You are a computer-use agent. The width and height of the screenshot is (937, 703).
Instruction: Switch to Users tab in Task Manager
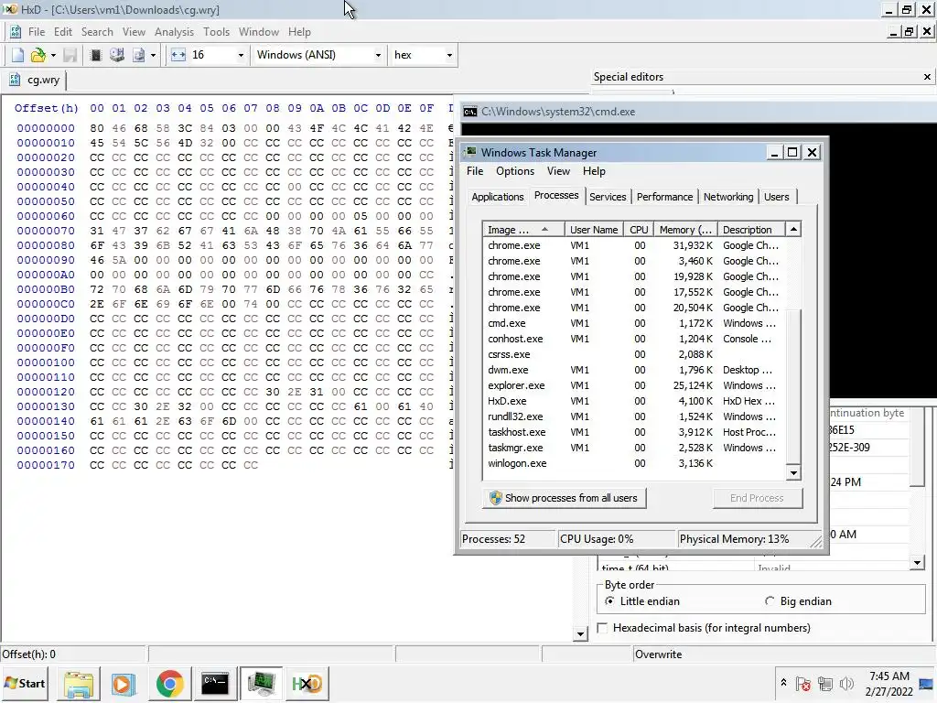pyautogui.click(x=776, y=197)
